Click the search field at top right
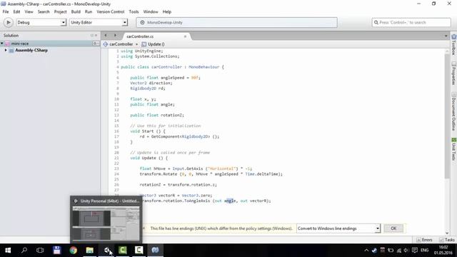 [x=411, y=22]
